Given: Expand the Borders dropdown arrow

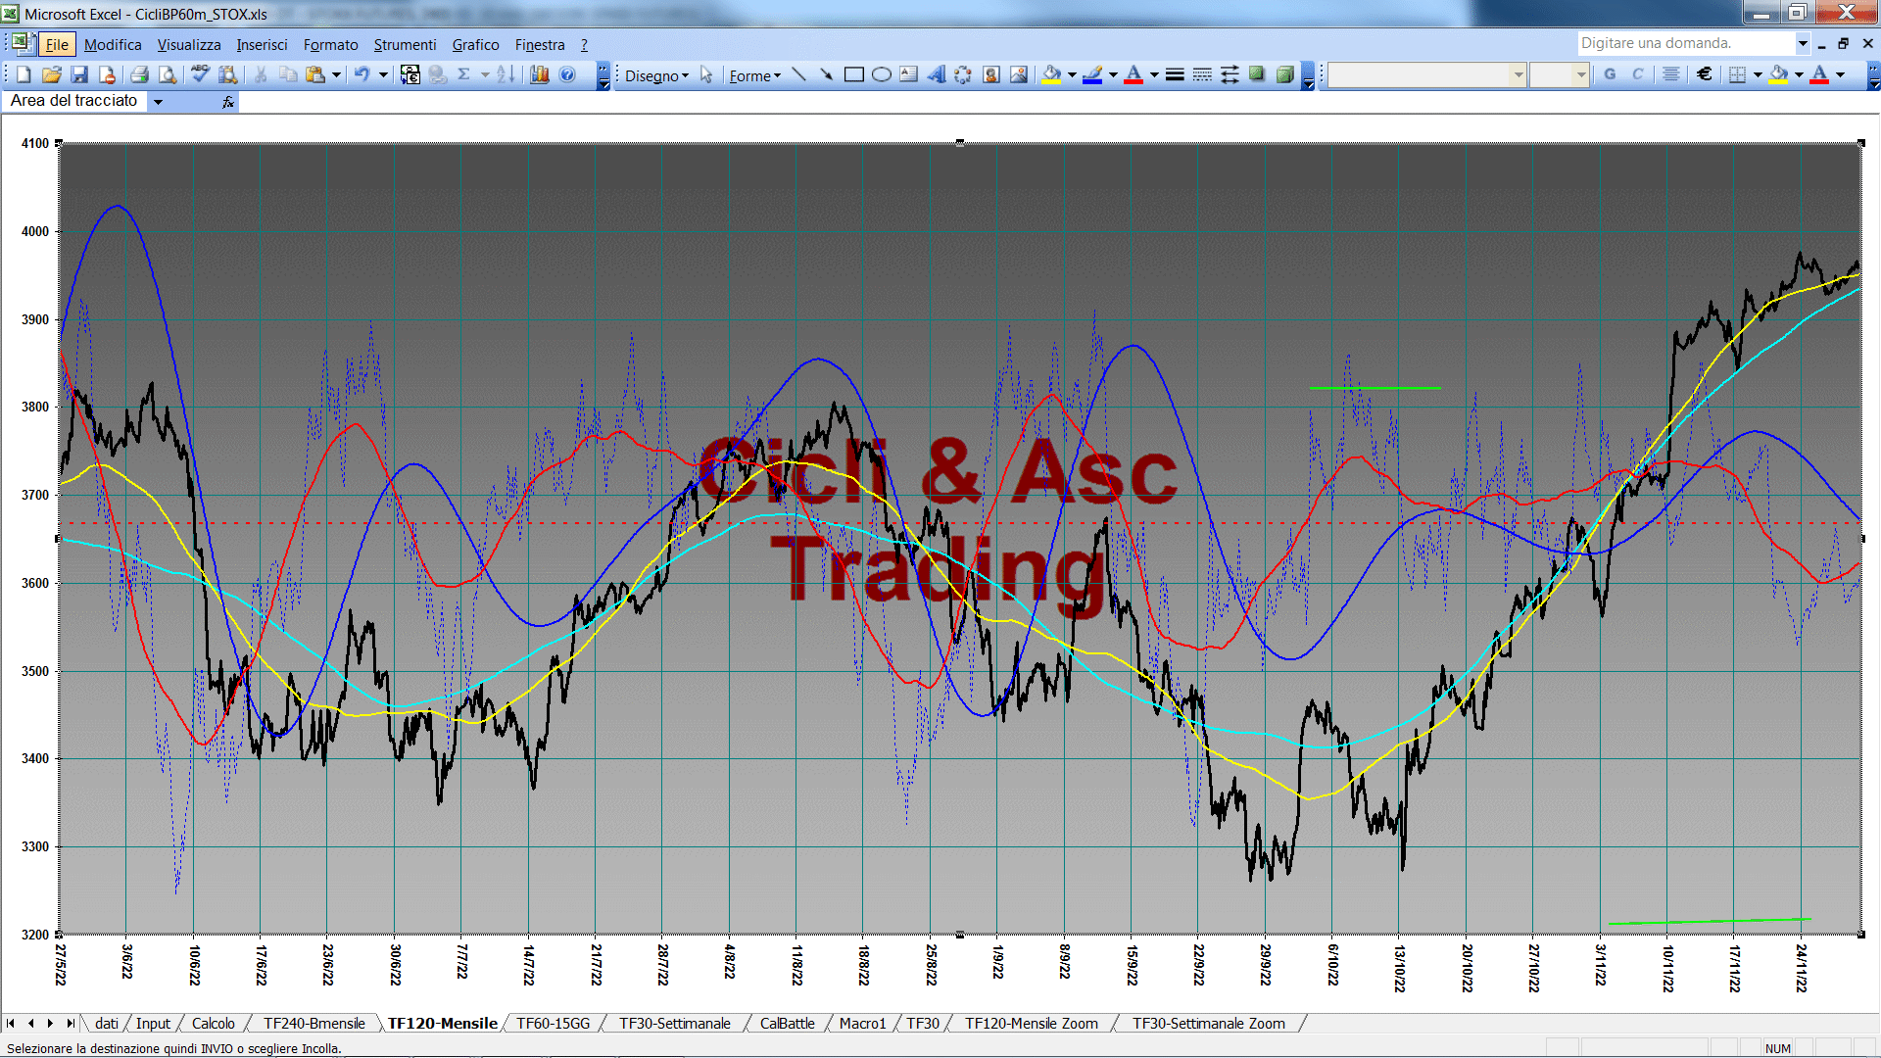Looking at the screenshot, I should 1758,74.
